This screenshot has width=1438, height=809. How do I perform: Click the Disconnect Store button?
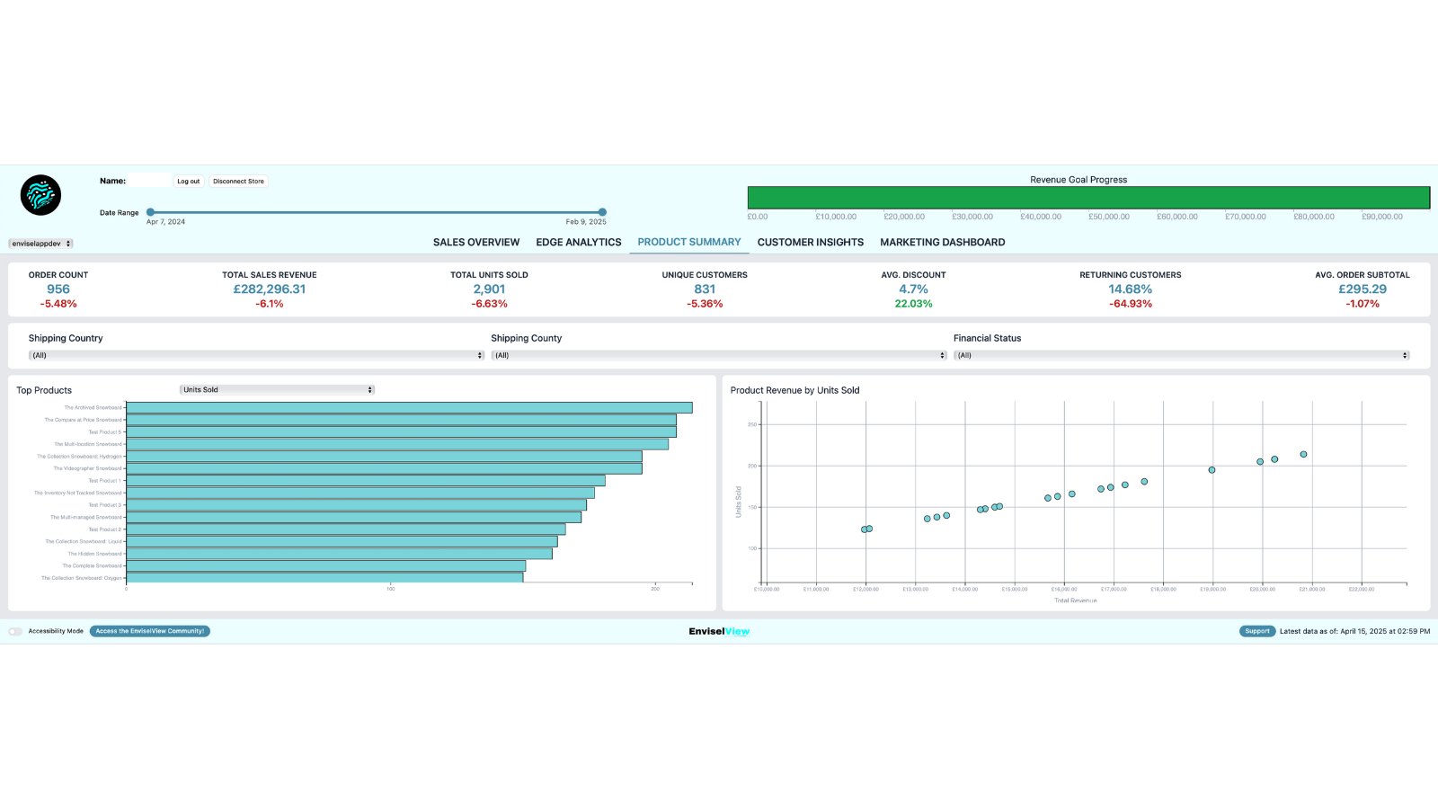(x=238, y=181)
